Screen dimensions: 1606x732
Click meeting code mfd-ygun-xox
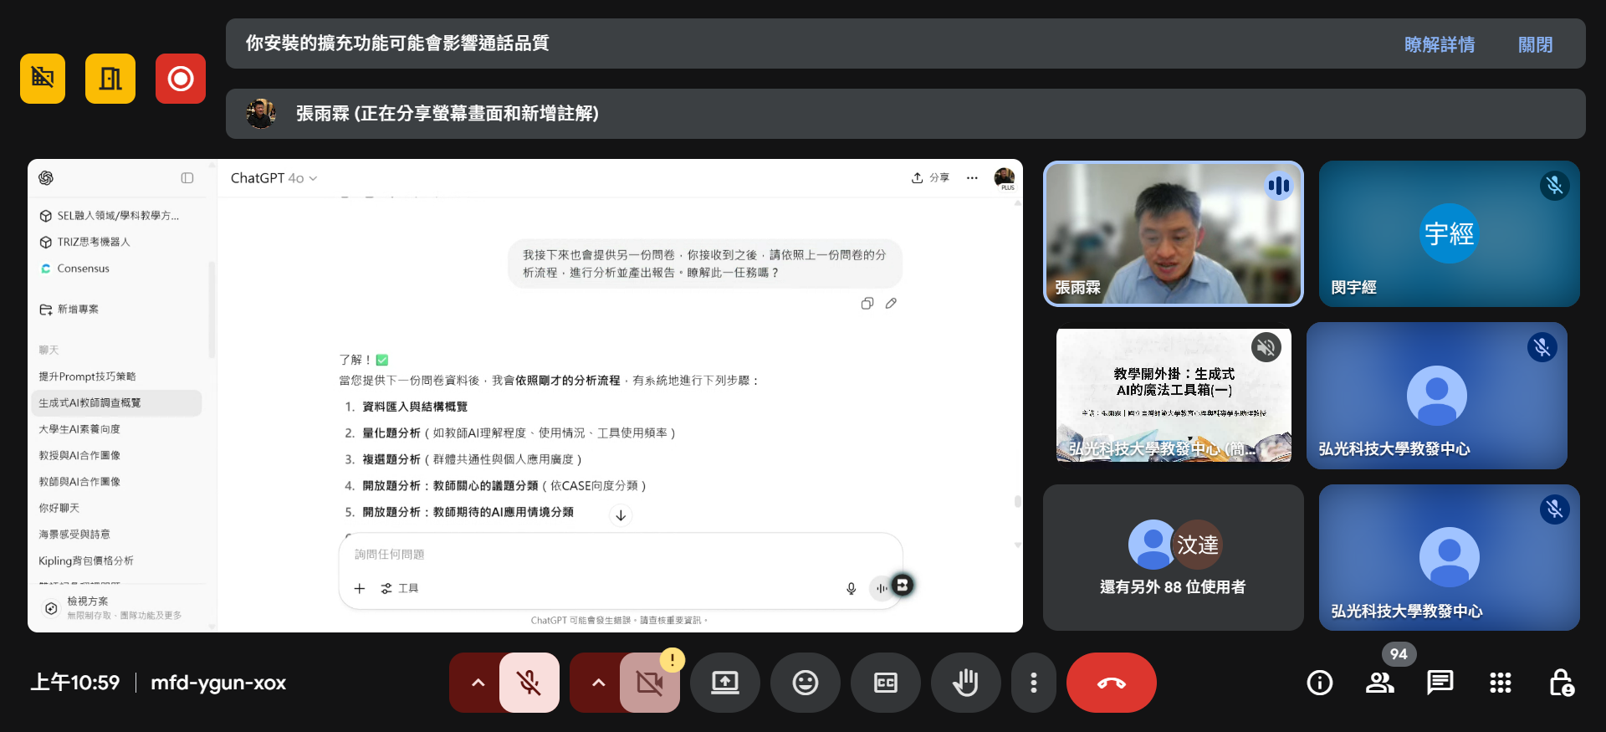pyautogui.click(x=218, y=683)
